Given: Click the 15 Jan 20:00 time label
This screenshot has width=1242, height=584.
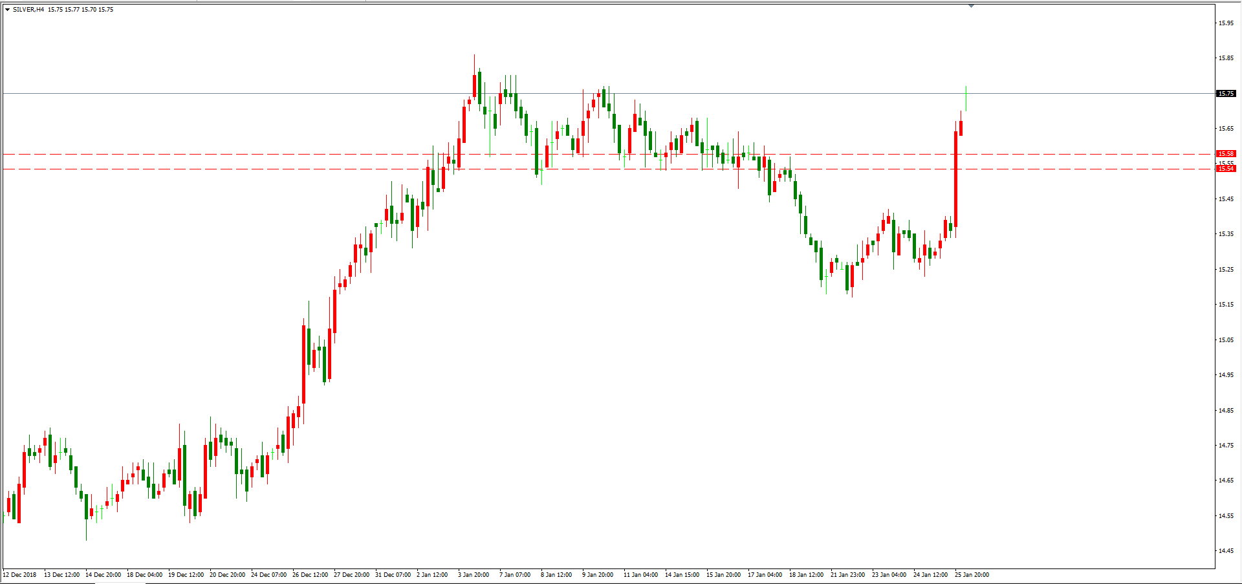Looking at the screenshot, I should (x=724, y=575).
